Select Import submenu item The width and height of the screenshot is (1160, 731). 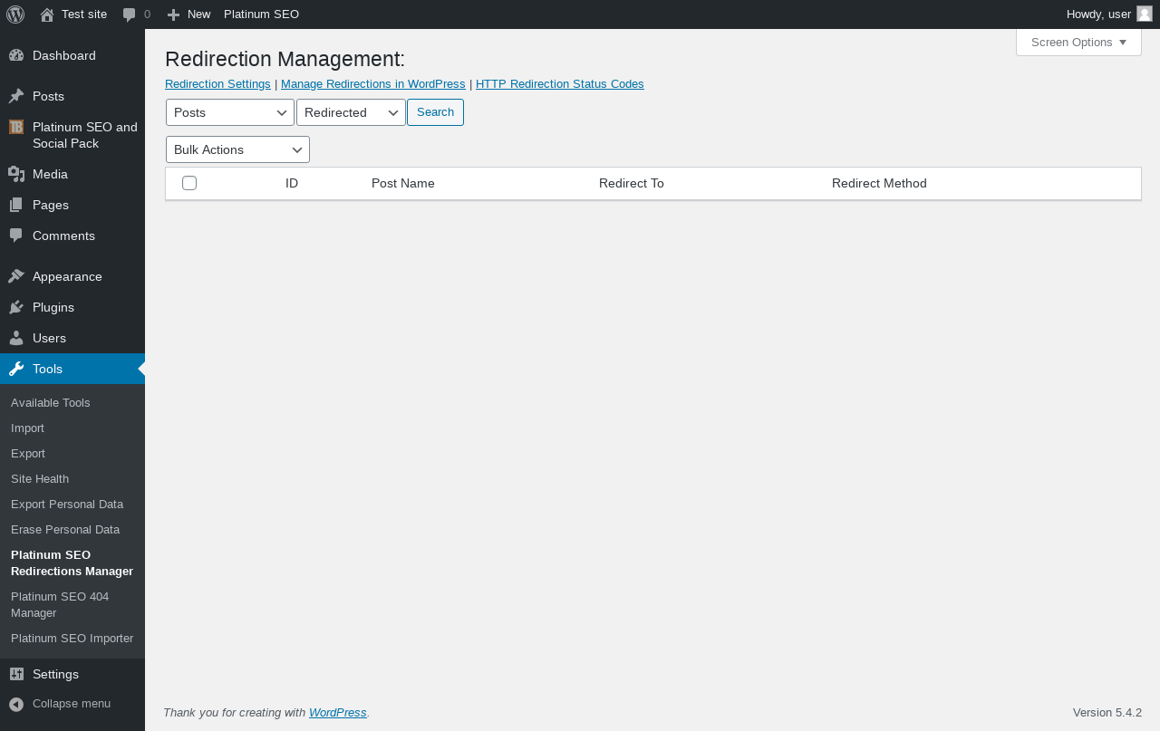(27, 428)
